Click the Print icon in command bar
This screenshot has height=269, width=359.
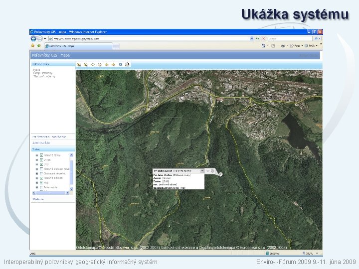pyautogui.click(x=283, y=46)
